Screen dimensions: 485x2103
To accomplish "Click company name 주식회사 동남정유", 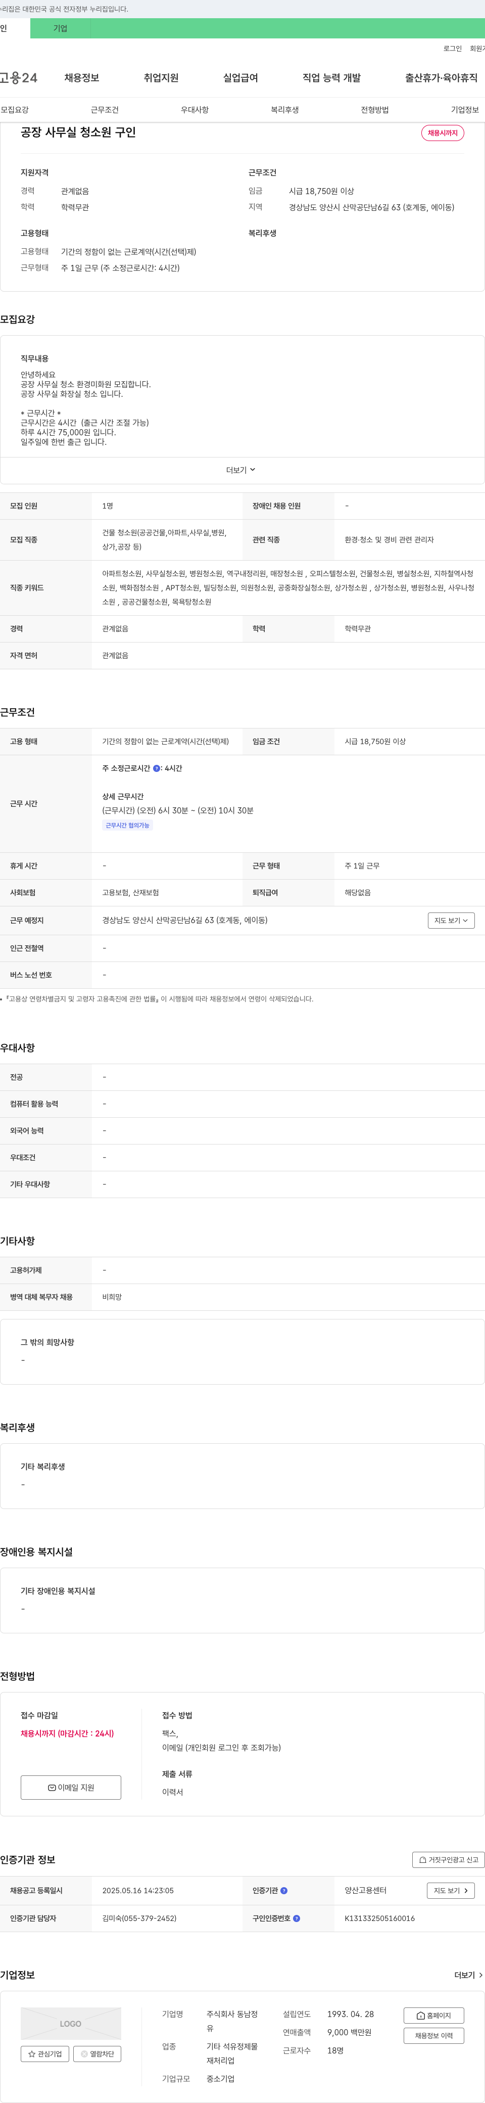I will click(x=232, y=2022).
